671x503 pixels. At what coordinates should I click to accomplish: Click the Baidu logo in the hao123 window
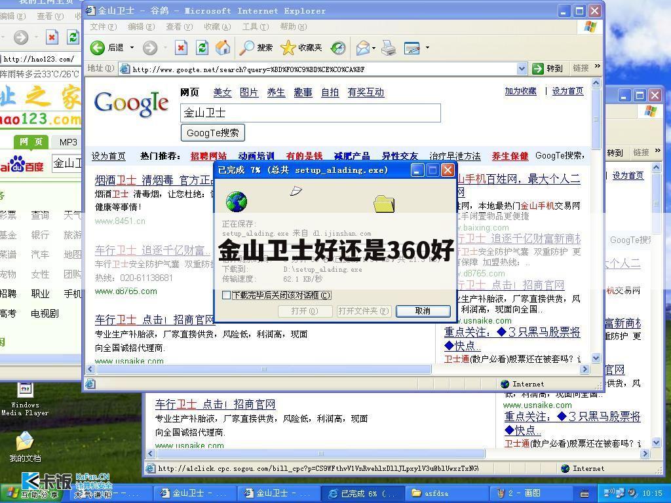(22, 164)
